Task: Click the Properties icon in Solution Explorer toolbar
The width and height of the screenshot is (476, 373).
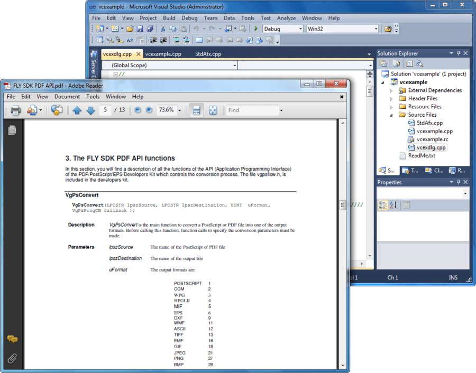Action: 383,63
